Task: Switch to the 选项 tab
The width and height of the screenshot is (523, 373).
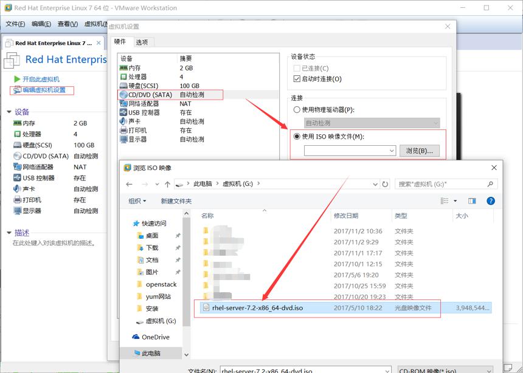Action: [x=142, y=42]
